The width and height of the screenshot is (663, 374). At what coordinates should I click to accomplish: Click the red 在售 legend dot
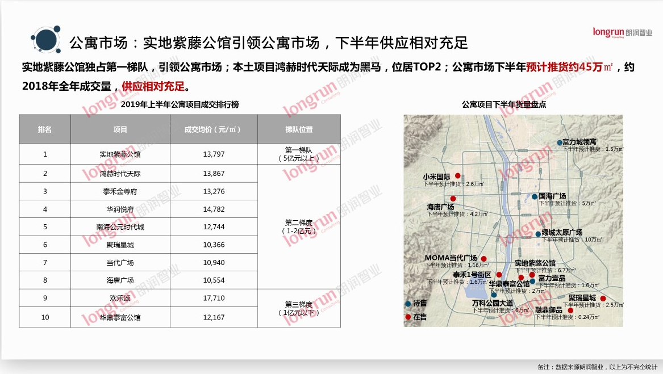[408, 317]
